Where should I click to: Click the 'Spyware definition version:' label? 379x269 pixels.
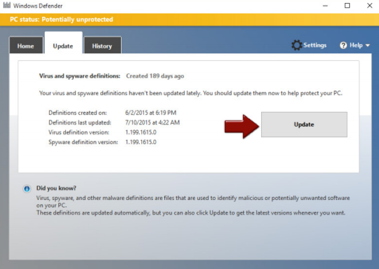tap(83, 142)
